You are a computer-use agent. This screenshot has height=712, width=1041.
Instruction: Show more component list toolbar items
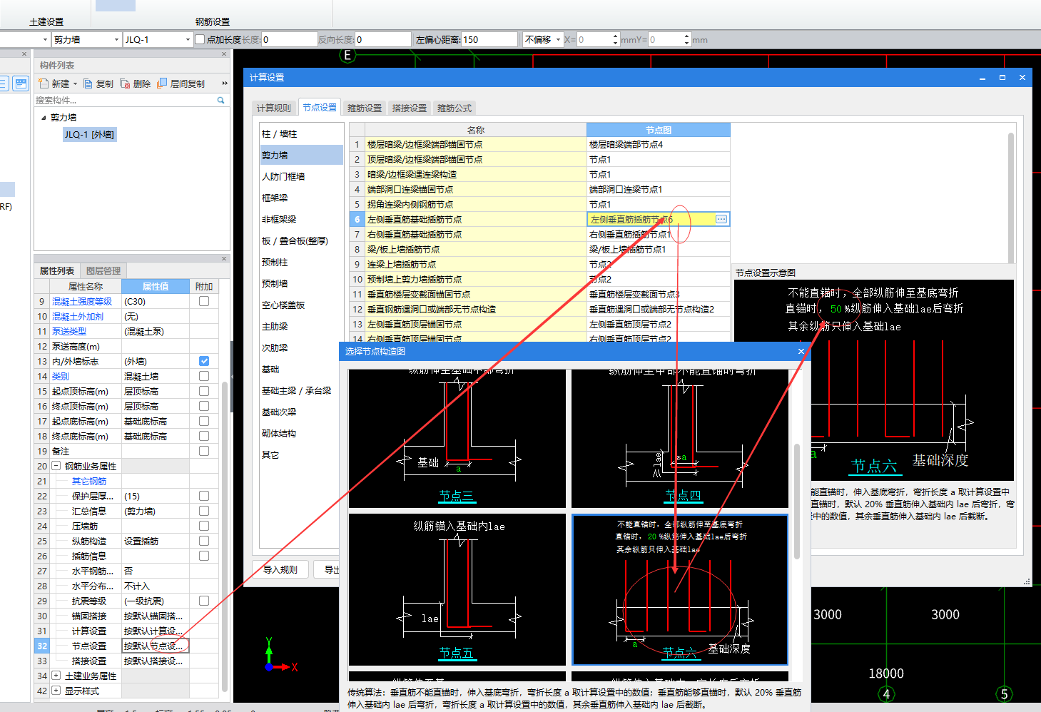(x=225, y=83)
